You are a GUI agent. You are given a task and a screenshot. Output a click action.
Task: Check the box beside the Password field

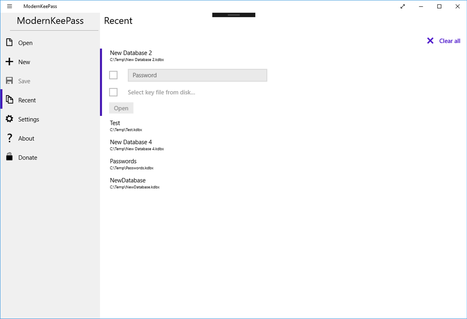click(113, 75)
